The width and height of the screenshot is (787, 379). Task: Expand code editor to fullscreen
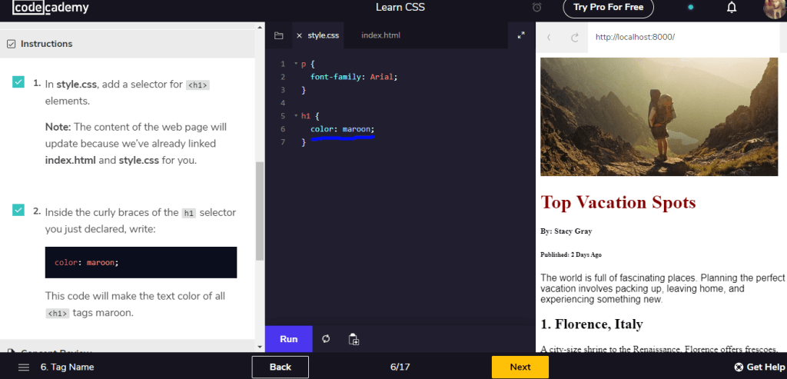click(x=521, y=35)
